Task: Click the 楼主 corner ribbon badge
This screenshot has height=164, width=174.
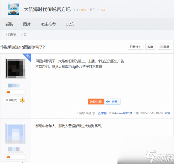Action: point(28,56)
